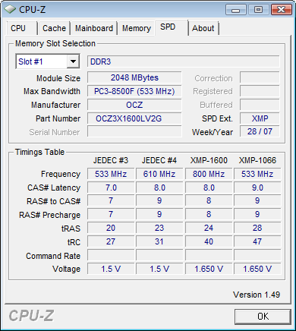Click the empty Buffered field
296x331 pixels.
click(260, 105)
